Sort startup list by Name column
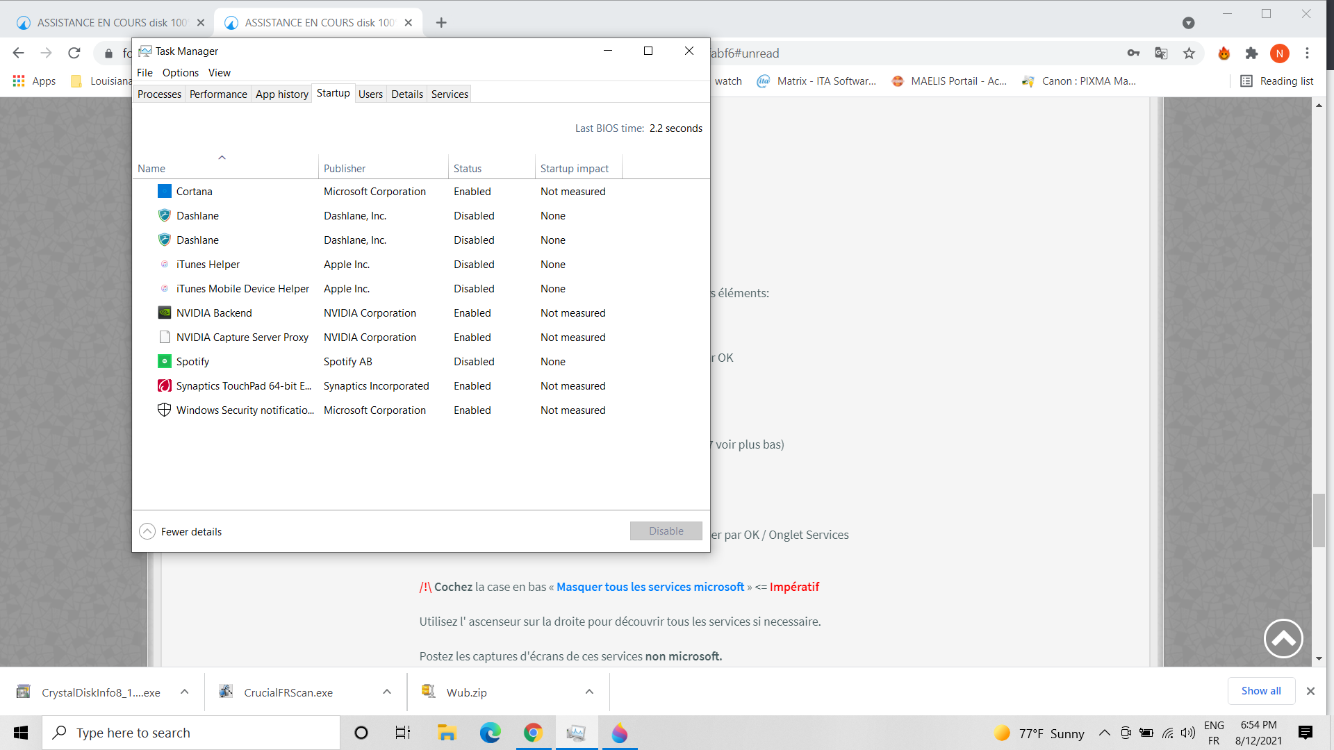 [x=225, y=168]
